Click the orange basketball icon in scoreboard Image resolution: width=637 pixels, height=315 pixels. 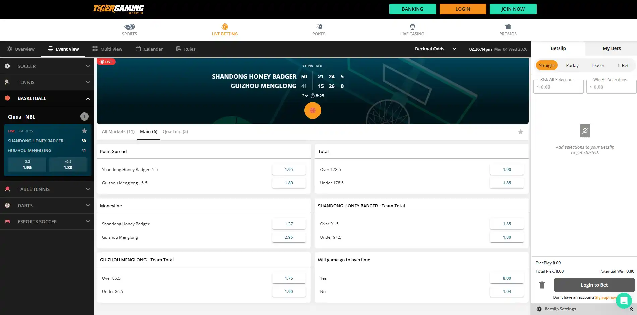pos(313,110)
